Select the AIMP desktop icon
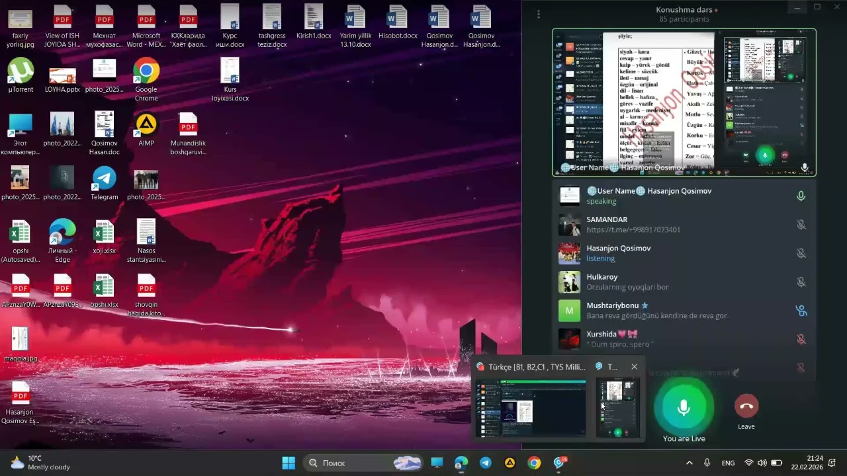 click(146, 130)
